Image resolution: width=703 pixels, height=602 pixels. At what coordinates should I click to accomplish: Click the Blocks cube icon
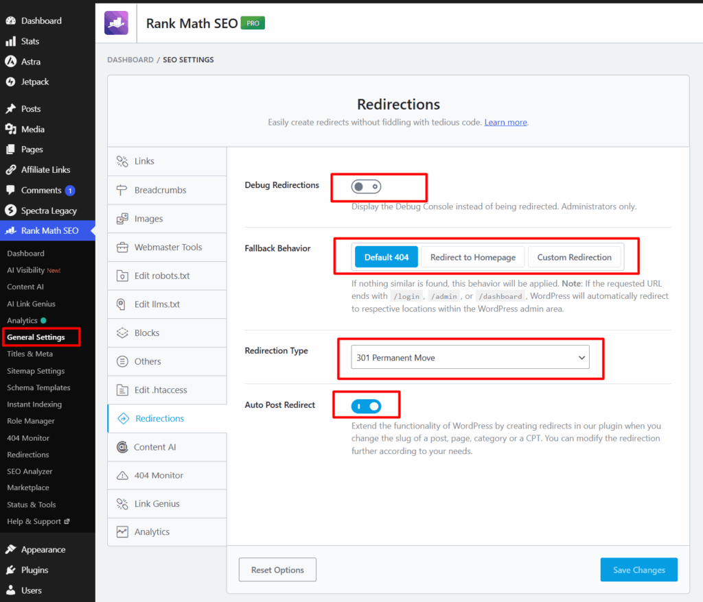coord(122,333)
